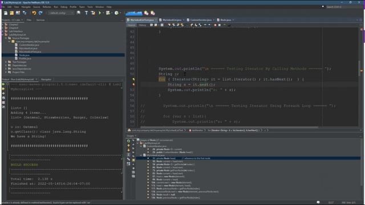Switch to the Files panel tab

[29, 20]
